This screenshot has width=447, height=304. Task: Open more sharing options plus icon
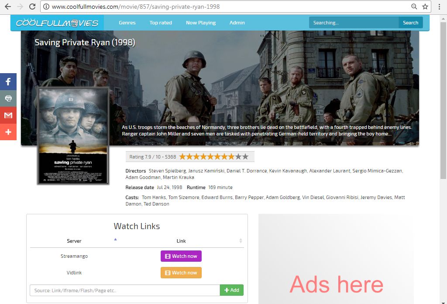pyautogui.click(x=8, y=132)
